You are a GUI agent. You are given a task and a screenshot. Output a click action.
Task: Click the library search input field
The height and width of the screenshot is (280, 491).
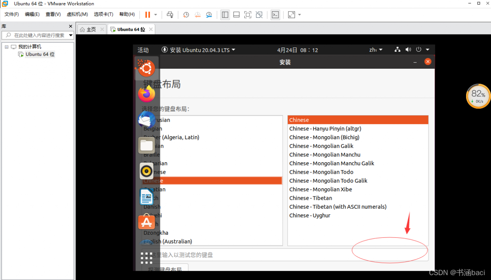38,35
